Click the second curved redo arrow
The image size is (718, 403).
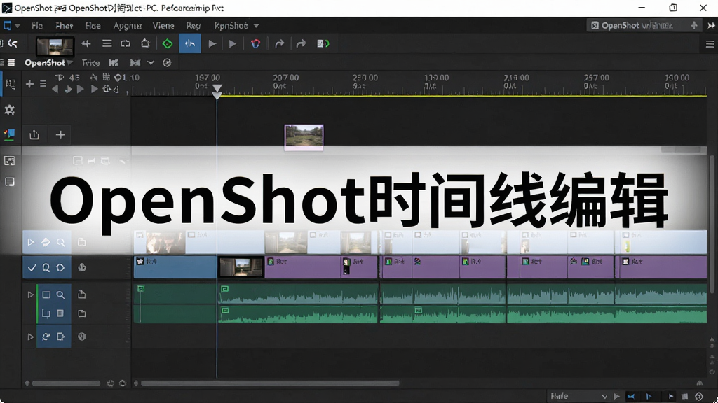click(x=301, y=44)
